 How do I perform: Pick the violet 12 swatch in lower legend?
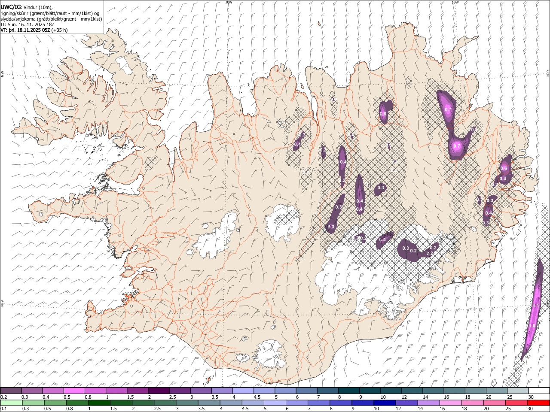pos(406,403)
